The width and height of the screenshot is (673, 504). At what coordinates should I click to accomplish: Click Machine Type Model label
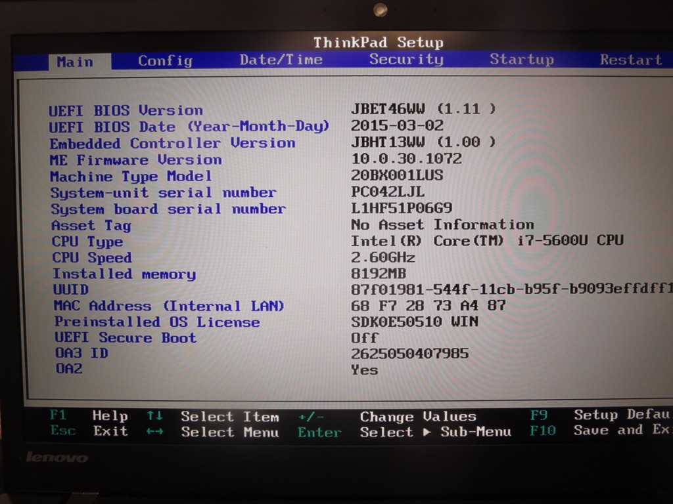131,177
